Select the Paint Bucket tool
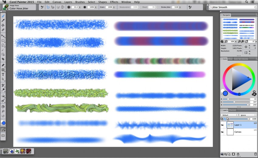This screenshot has width=258, height=158. coord(3,25)
